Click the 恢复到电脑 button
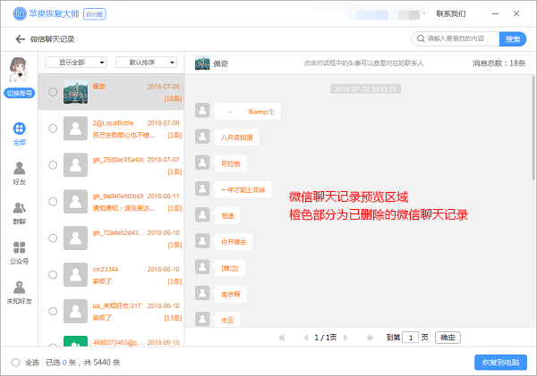537x376 pixels. [500, 363]
